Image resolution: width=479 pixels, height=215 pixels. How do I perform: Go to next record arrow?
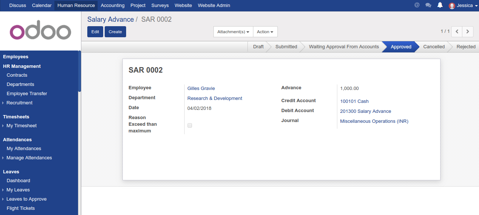click(x=468, y=32)
